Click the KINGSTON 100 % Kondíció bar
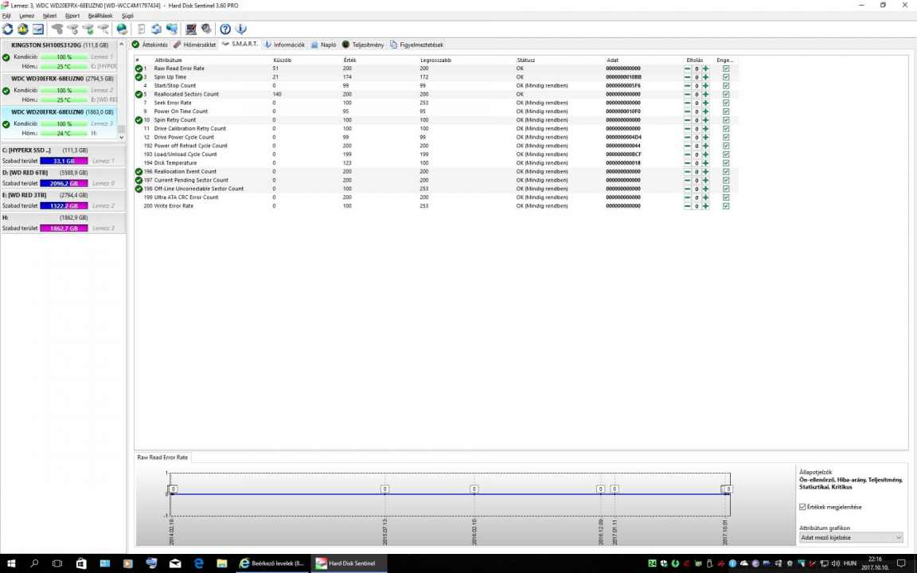Screen dimensions: 917x573 [x=64, y=57]
